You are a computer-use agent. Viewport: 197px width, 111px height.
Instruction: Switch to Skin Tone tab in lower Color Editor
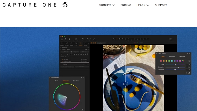[76, 81]
